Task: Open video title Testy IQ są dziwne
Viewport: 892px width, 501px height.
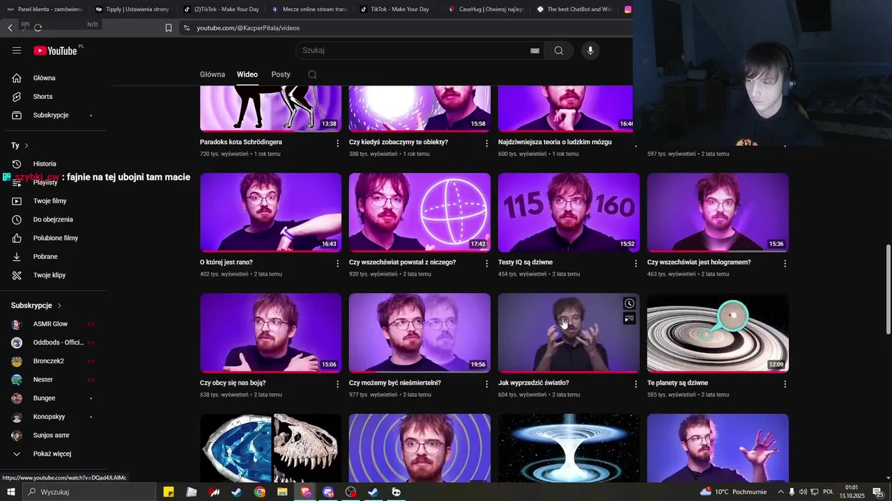Action: [525, 262]
